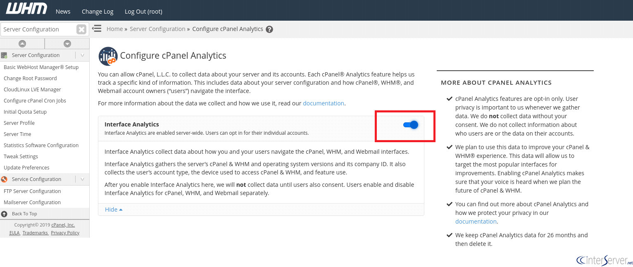The height and width of the screenshot is (267, 633).
Task: Open Change Log in top bar
Action: [x=98, y=12]
